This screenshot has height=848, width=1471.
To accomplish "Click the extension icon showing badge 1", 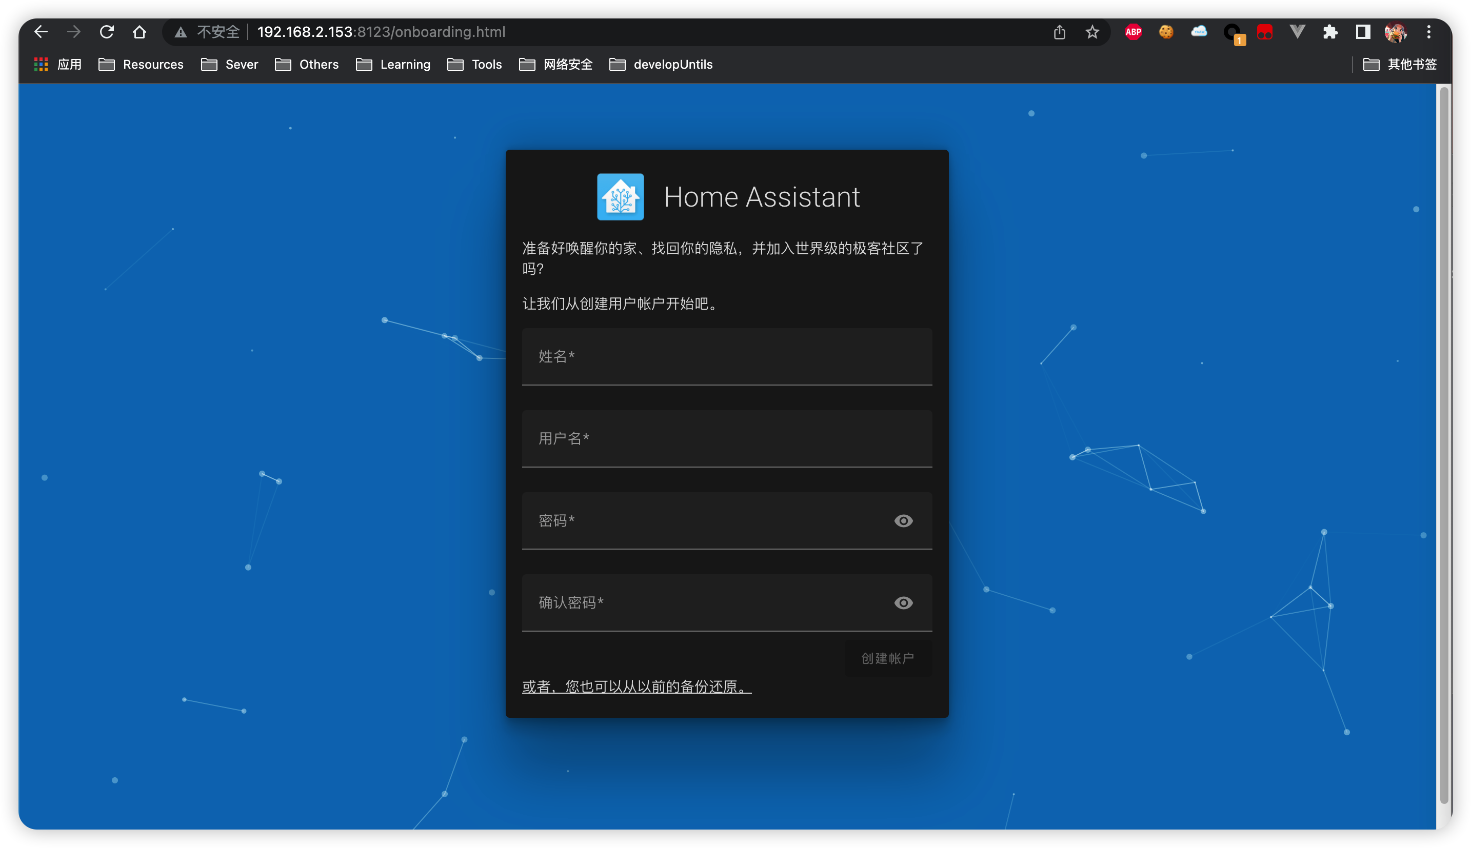I will coord(1231,32).
